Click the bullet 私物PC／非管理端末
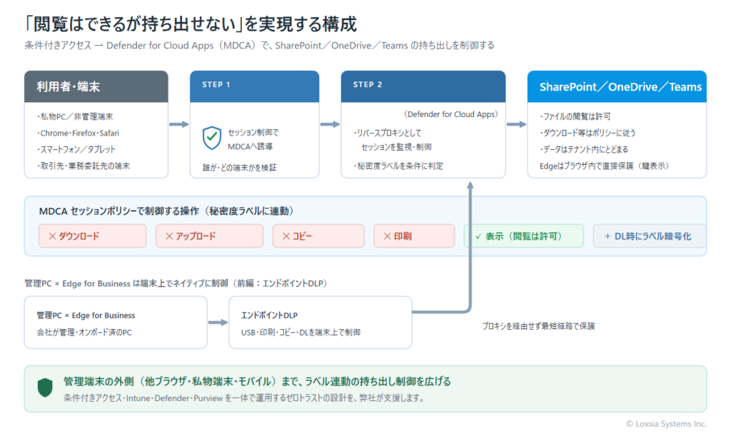This screenshot has width=731, height=434. (x=74, y=116)
